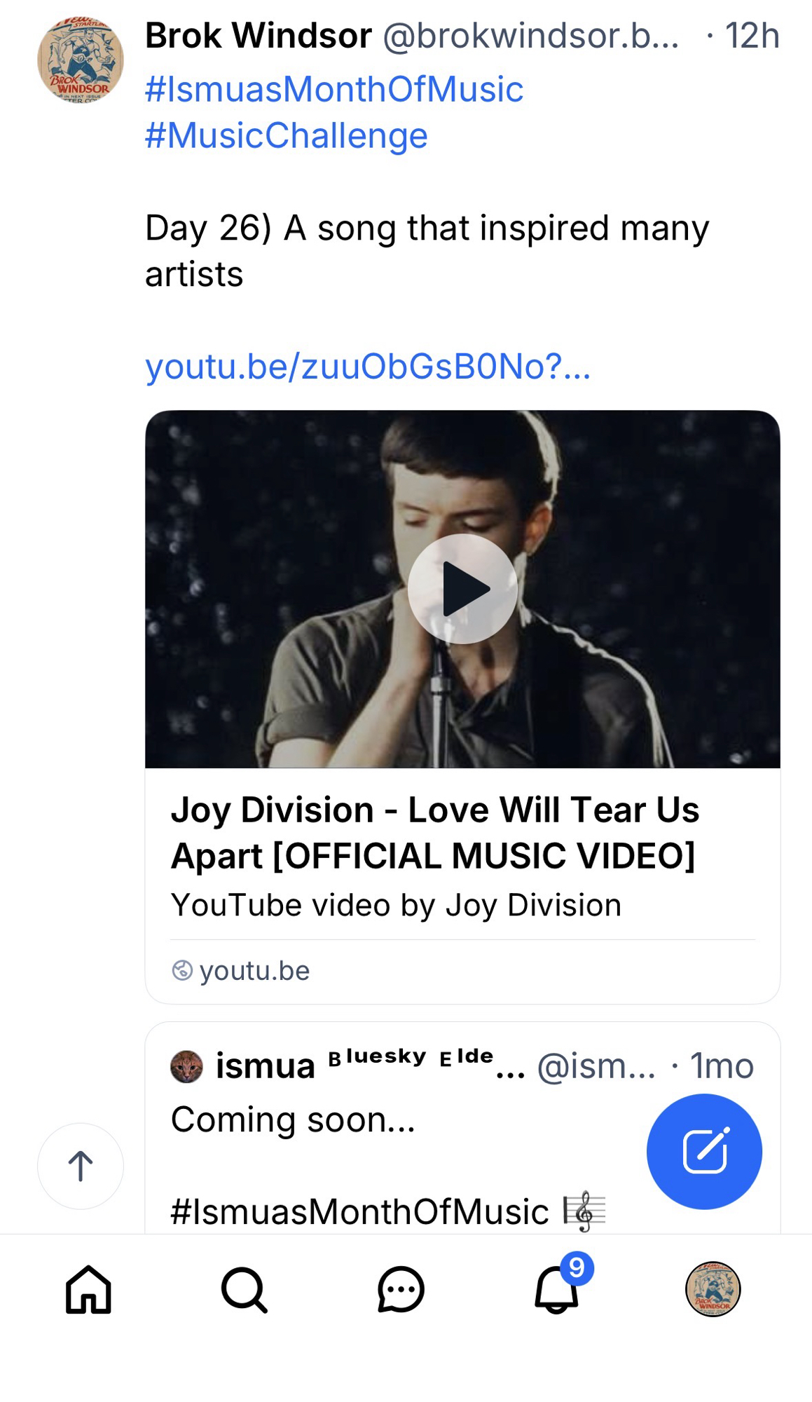This screenshot has width=812, height=1402.
Task: Open the Search magnifier tab
Action: [x=244, y=1289]
